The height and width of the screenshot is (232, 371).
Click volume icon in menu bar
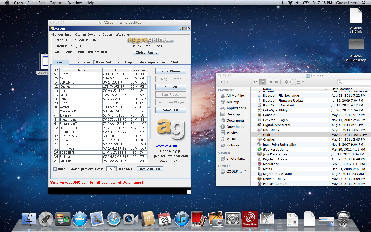click(x=297, y=3)
